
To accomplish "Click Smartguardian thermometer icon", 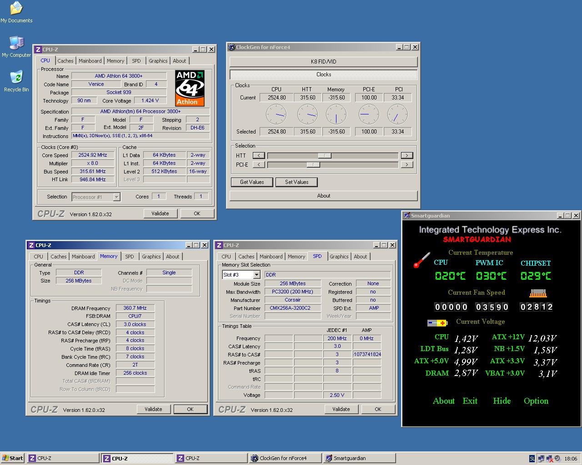I will 421,260.
